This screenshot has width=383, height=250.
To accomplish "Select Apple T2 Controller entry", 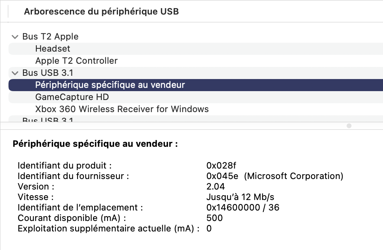I will coord(76,61).
